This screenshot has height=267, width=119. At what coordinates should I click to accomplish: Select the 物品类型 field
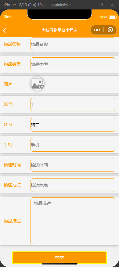[73, 64]
